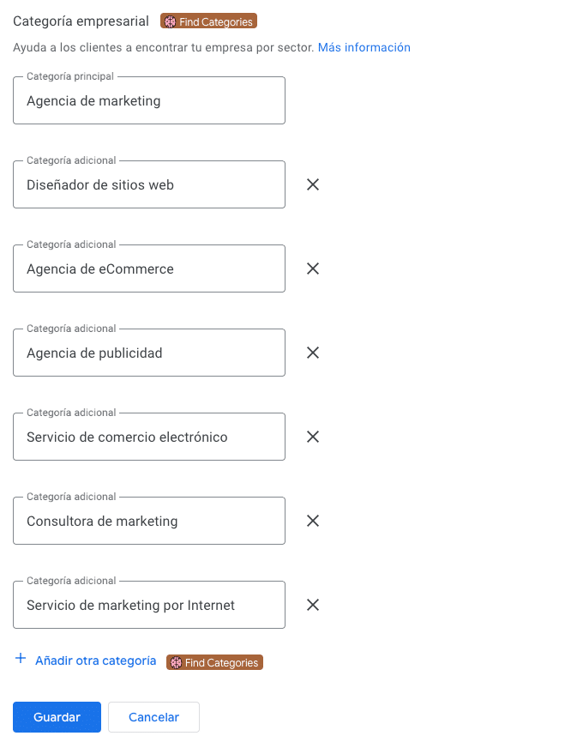Image resolution: width=577 pixels, height=748 pixels.
Task: Click inside the "Agencia de eCommerce" field
Action: pyautogui.click(x=148, y=268)
